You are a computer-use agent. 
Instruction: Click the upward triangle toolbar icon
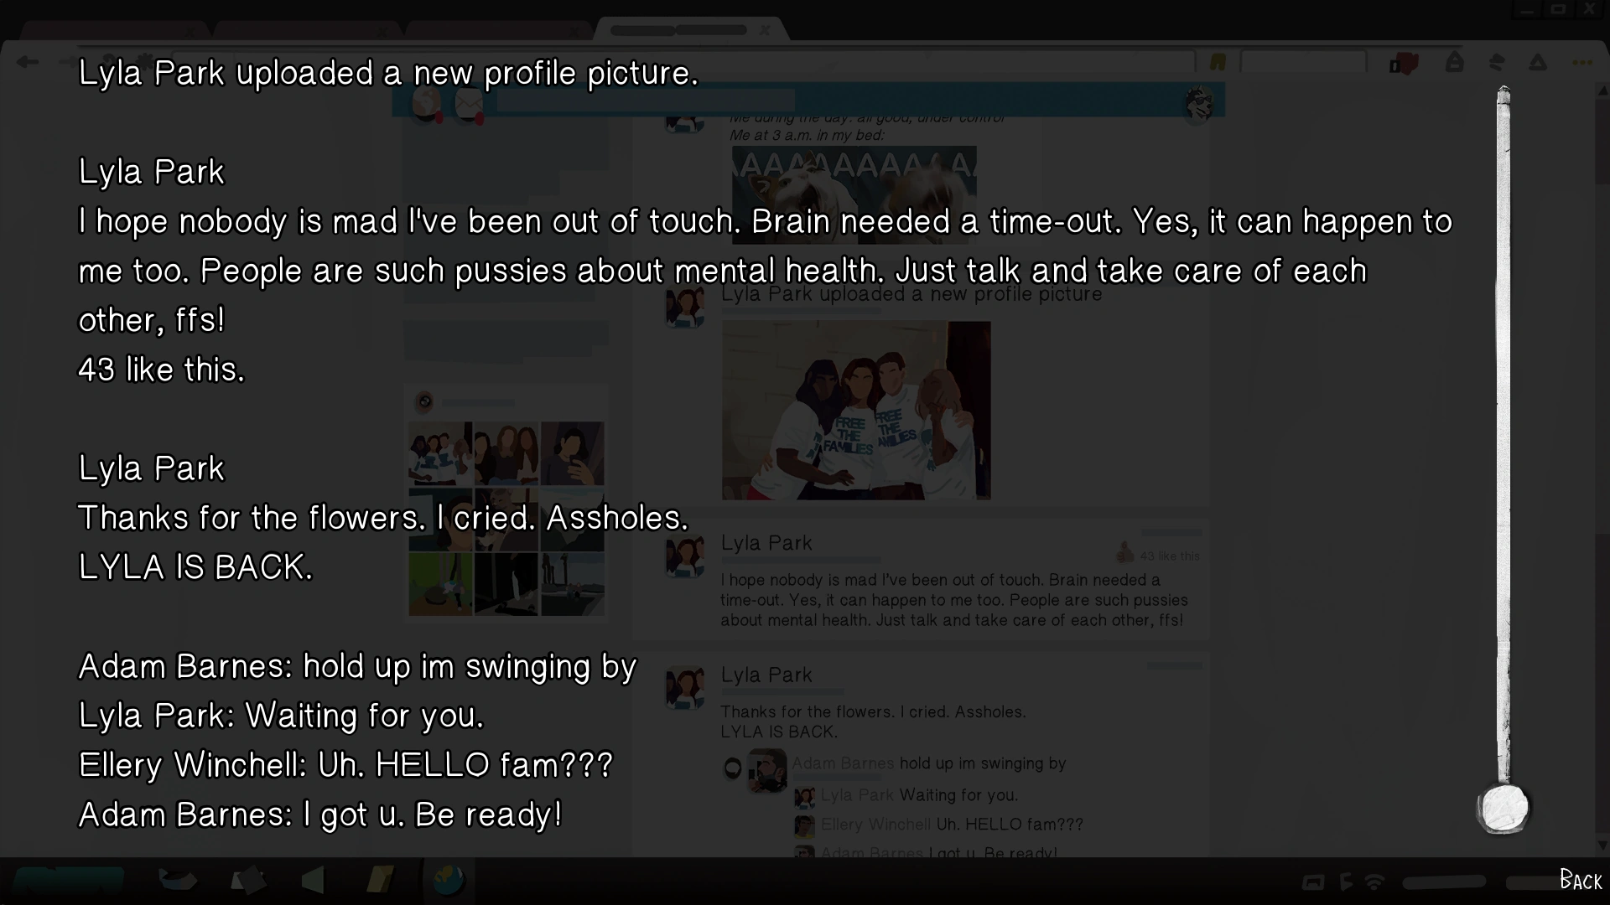point(1538,62)
